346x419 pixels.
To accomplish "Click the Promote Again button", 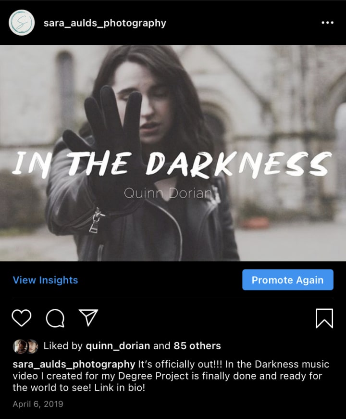I will click(288, 280).
